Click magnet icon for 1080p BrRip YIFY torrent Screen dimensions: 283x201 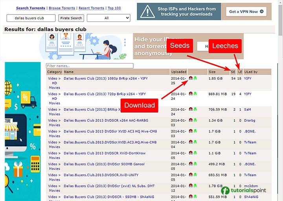191,78
